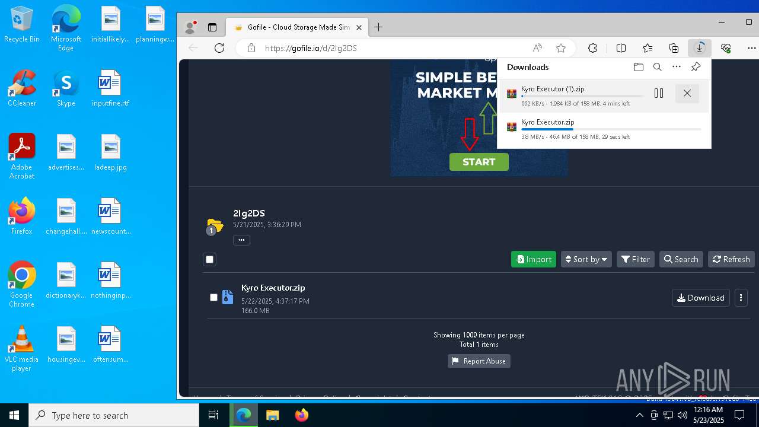Add page to favorites star icon
Viewport: 759px width, 427px height.
[x=561, y=48]
